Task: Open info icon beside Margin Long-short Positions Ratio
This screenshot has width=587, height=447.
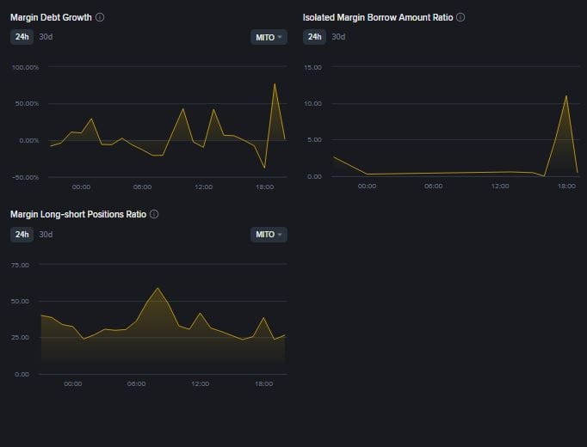Action: pyautogui.click(x=154, y=214)
